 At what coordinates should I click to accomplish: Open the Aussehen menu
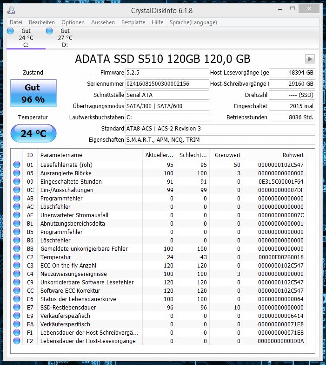click(103, 22)
